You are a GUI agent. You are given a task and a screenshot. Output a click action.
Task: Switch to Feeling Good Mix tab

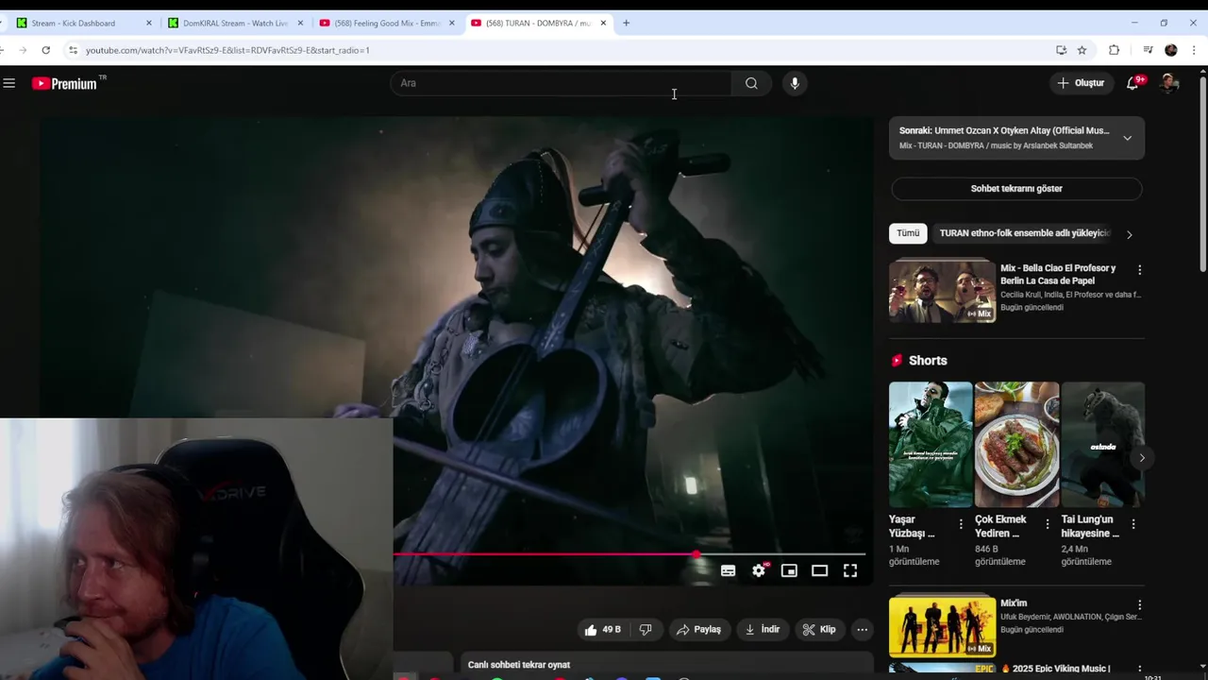coord(388,23)
